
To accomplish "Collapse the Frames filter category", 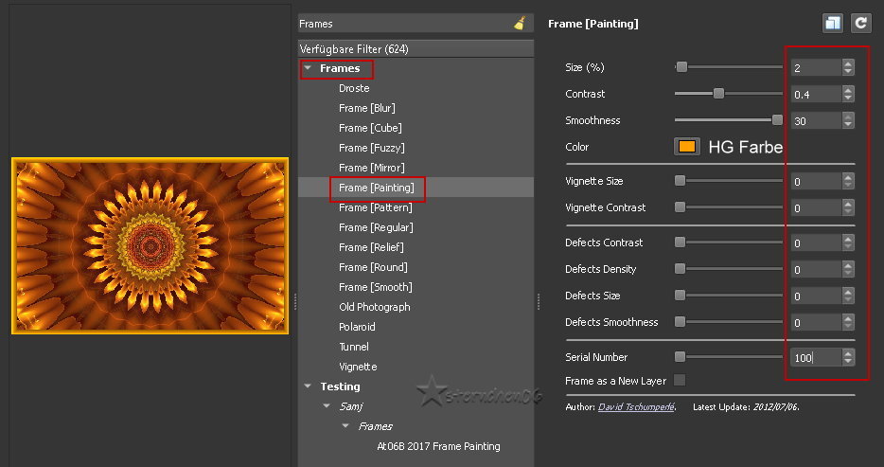I will [308, 69].
